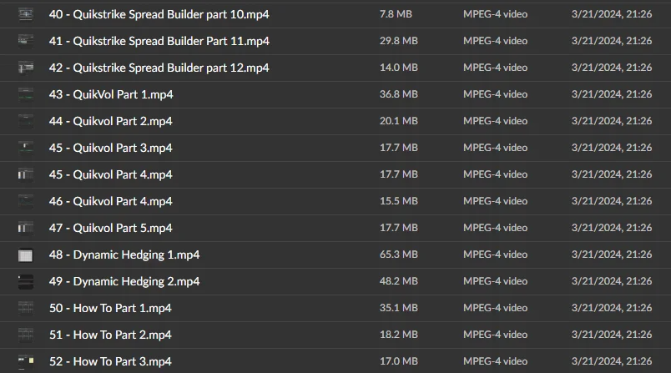
Task: Click the MPEG-4 video type for How To Part 3
Action: click(x=496, y=361)
